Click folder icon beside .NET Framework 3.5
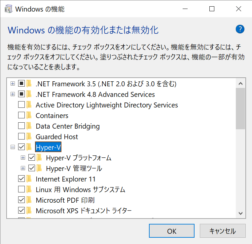252x244 pixels. 29,83
